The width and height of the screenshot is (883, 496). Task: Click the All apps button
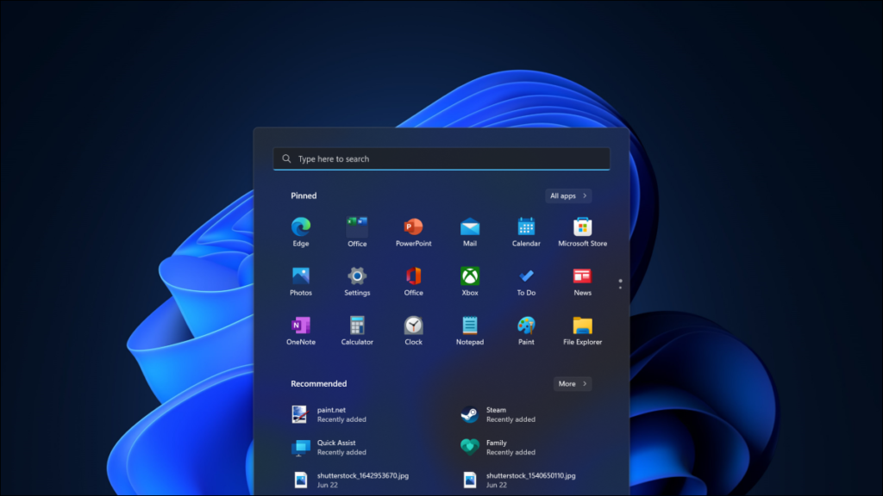tap(567, 195)
